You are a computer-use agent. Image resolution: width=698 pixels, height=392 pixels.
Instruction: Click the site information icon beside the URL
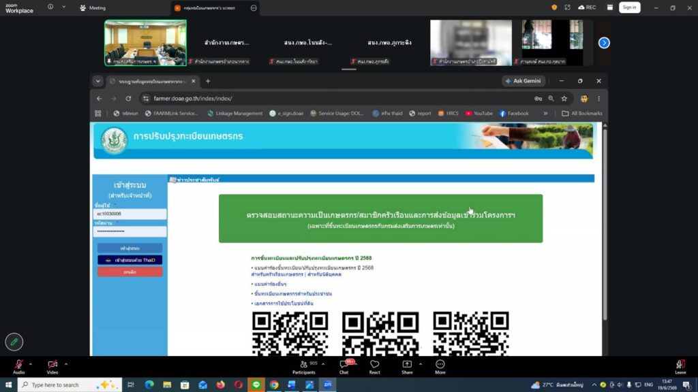146,99
